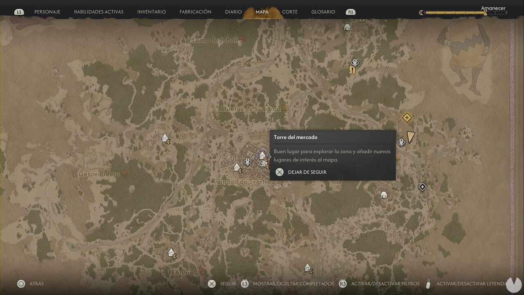Screen dimensions: 524x295
Task: Click Dejar de seguir in the tooltip
Action: point(307,172)
